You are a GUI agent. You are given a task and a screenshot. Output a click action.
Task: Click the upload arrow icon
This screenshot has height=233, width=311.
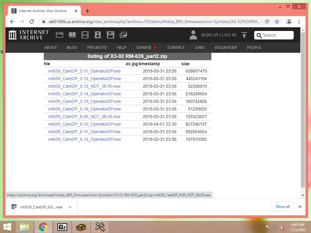click(244, 35)
